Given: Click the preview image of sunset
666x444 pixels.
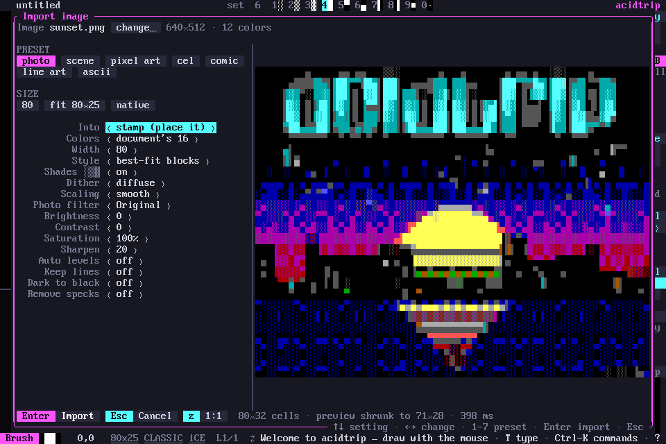Looking at the screenshot, I should pos(452,222).
